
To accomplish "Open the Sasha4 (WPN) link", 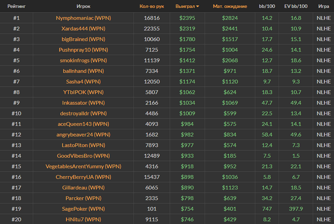I will coord(83,81).
